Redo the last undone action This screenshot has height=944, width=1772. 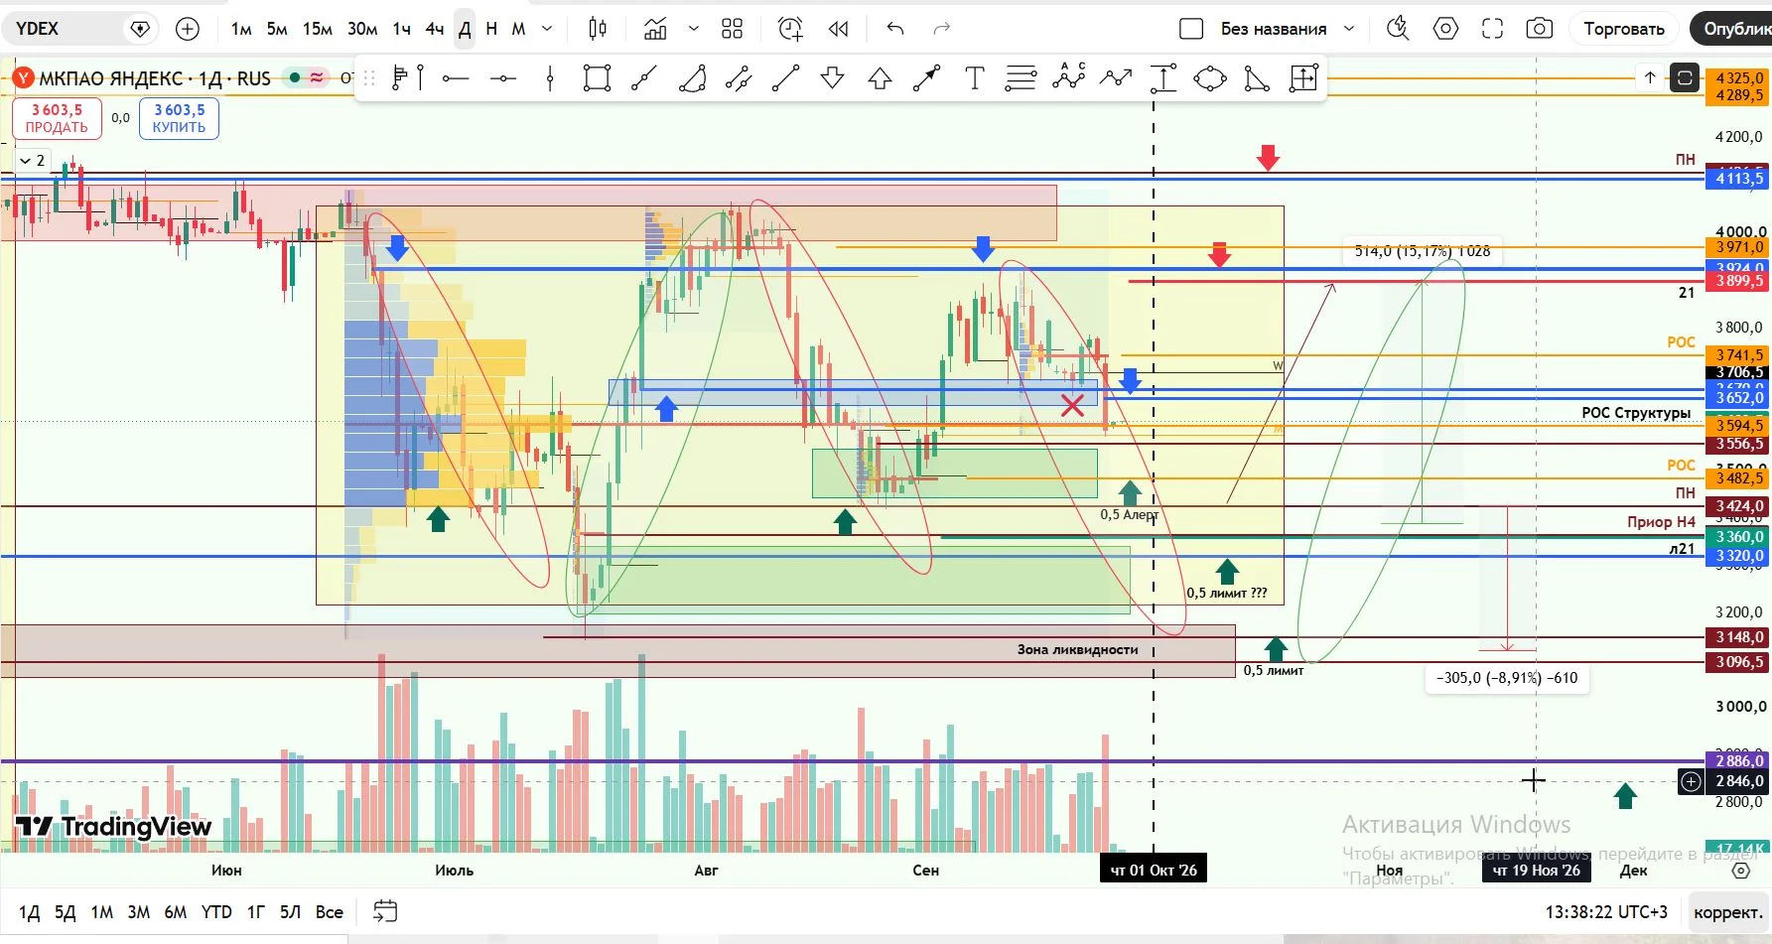pos(942,29)
